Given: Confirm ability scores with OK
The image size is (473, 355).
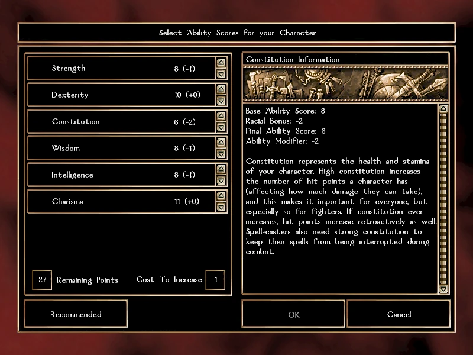Looking at the screenshot, I should point(293,314).
